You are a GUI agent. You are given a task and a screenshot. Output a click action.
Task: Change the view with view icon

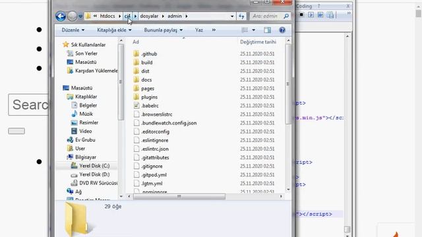245,30
